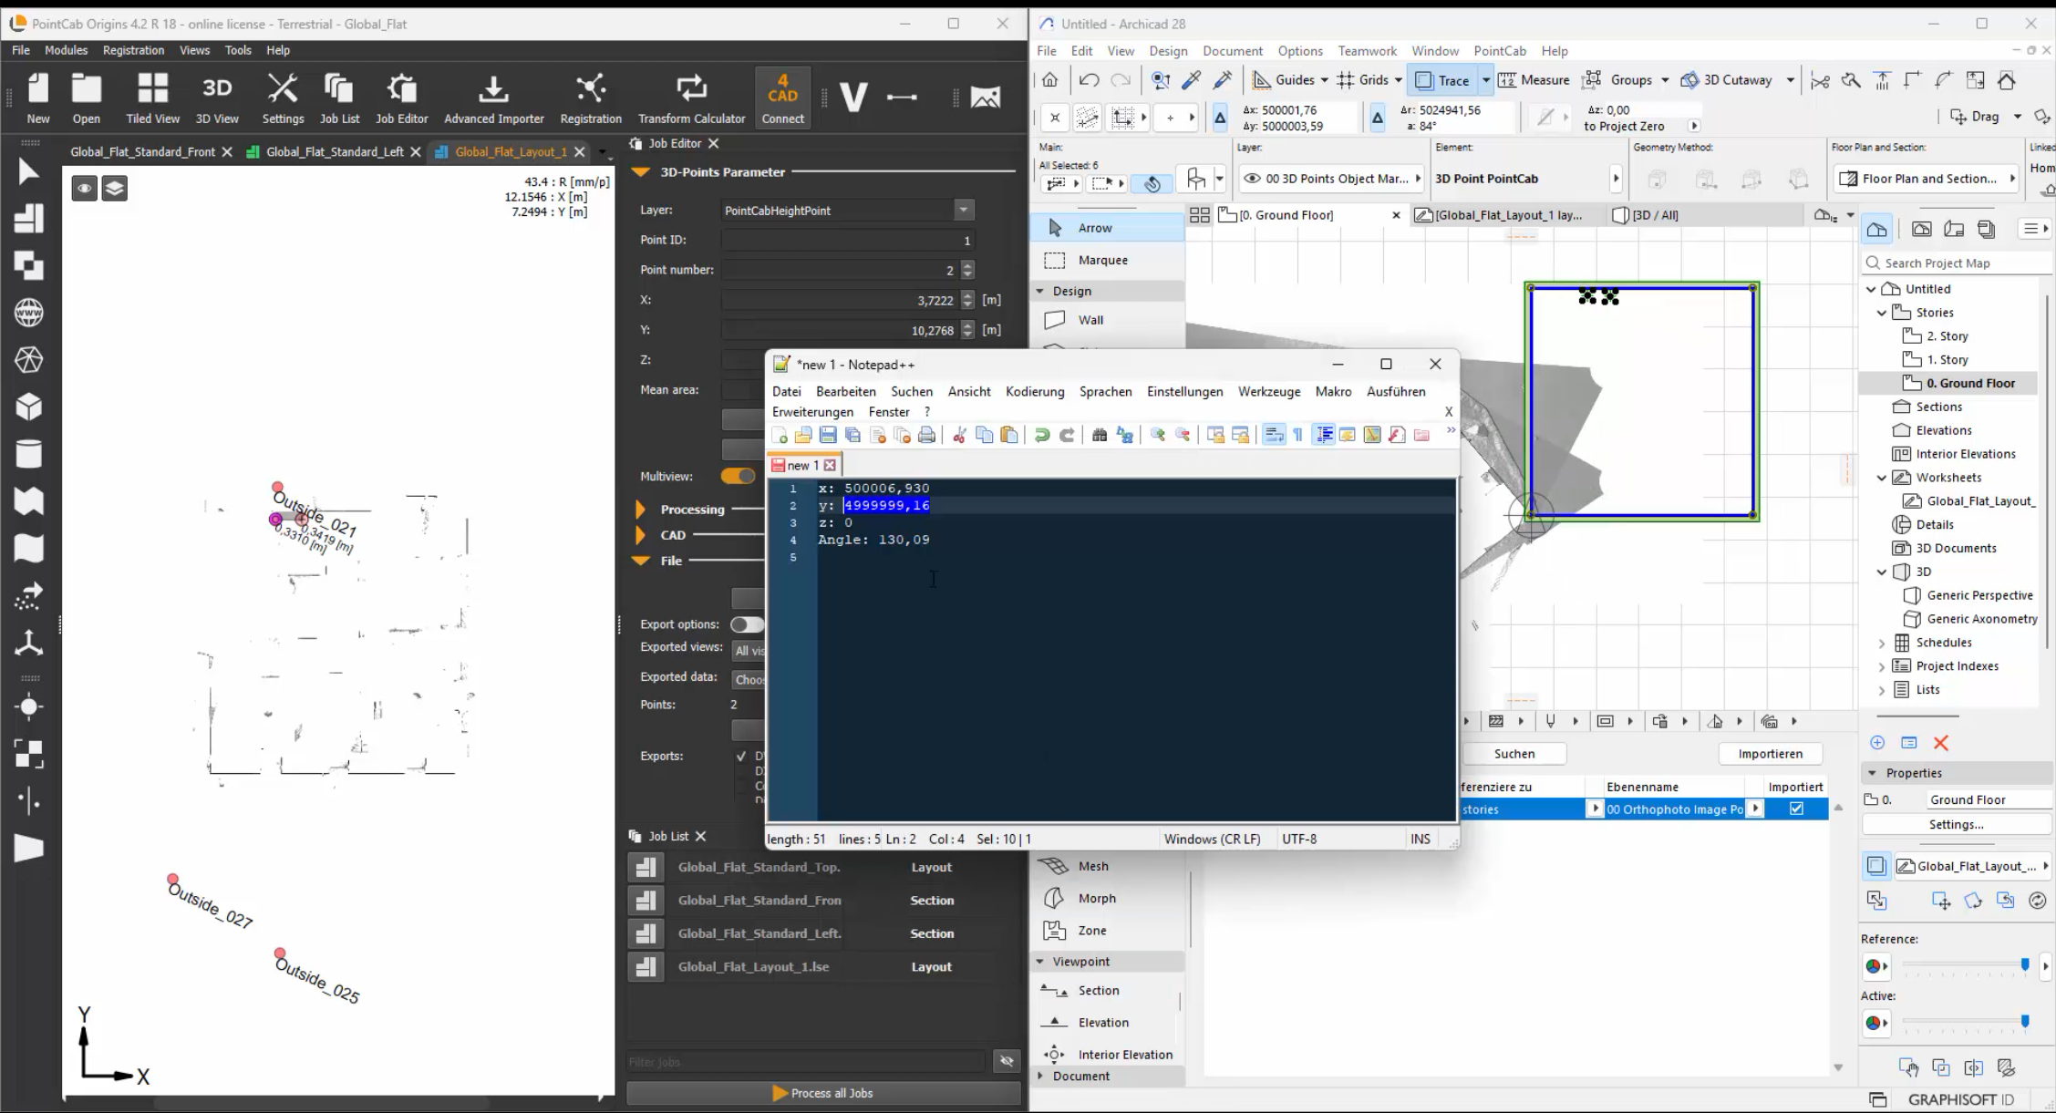Open the Layer PointCabHeightPoint dropdown

(964, 211)
